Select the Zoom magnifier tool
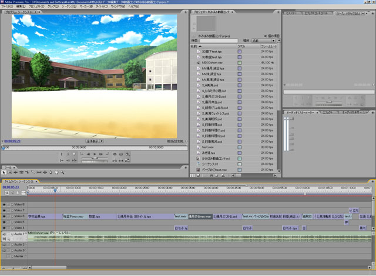Screen dimensions: 376x276 point(62,172)
